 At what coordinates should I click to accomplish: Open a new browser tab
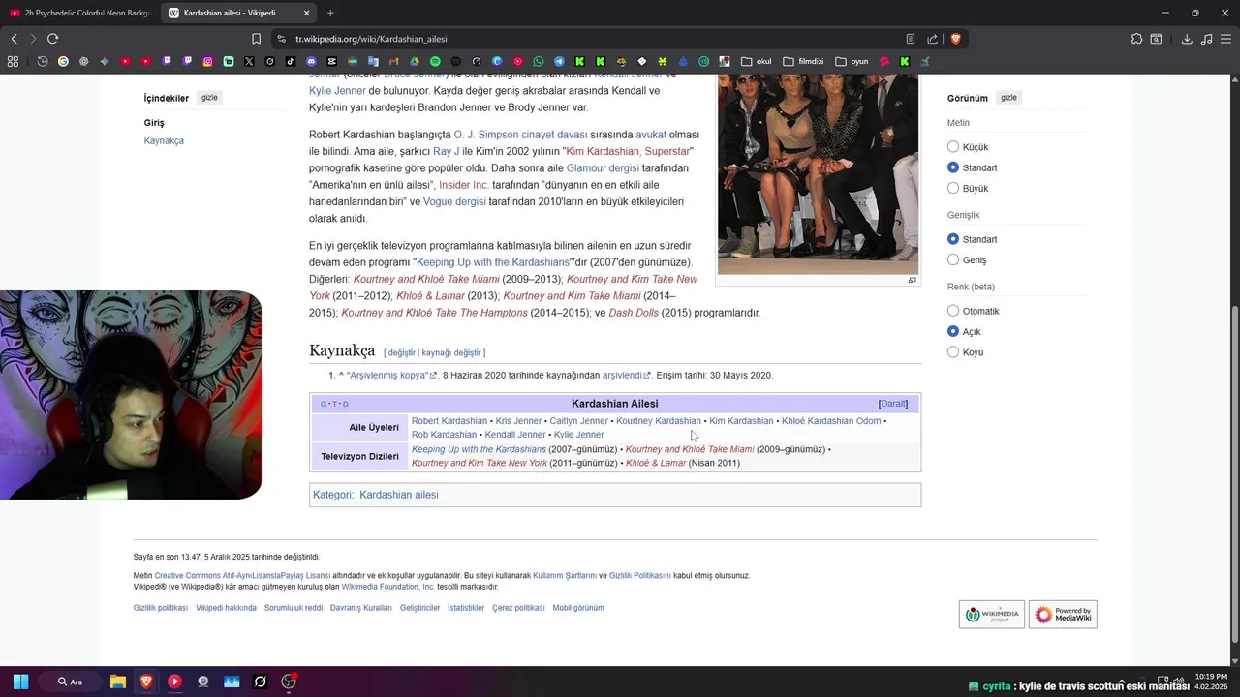coord(330,13)
